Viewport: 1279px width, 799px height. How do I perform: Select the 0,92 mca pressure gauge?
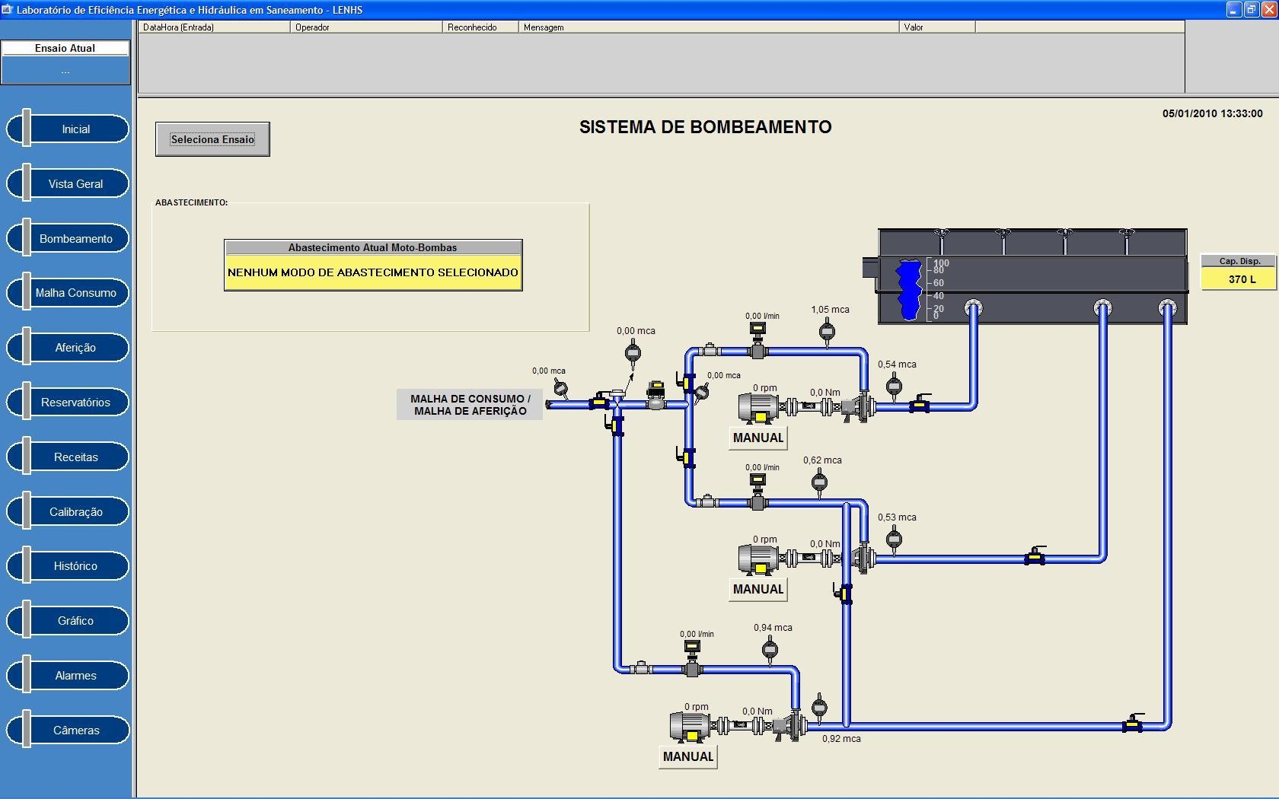[819, 708]
